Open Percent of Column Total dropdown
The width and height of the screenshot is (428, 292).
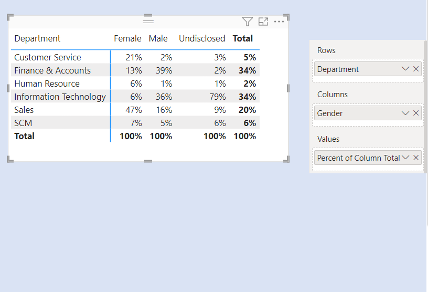tap(405, 158)
